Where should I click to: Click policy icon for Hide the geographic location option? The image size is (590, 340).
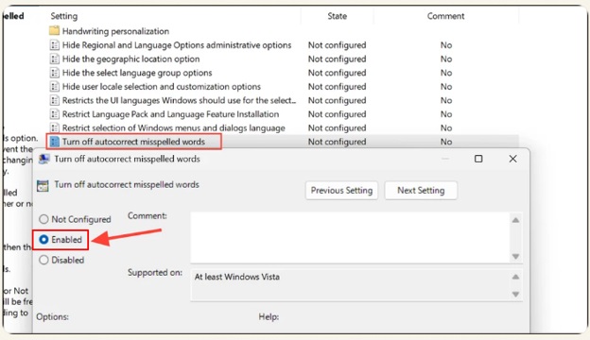(x=55, y=59)
